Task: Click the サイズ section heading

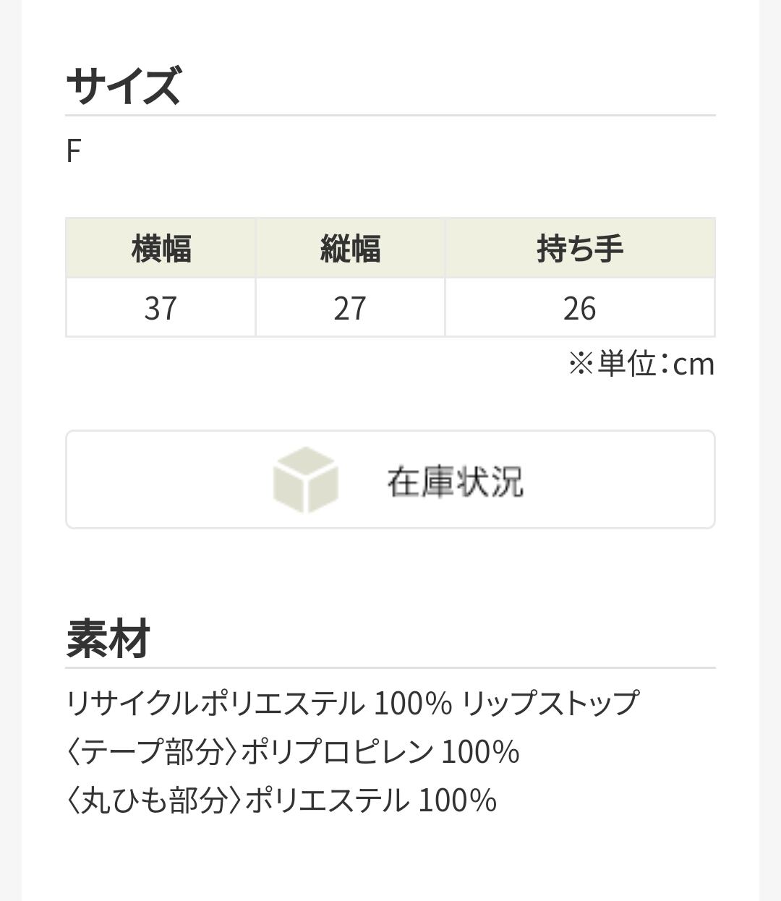Action: (124, 85)
